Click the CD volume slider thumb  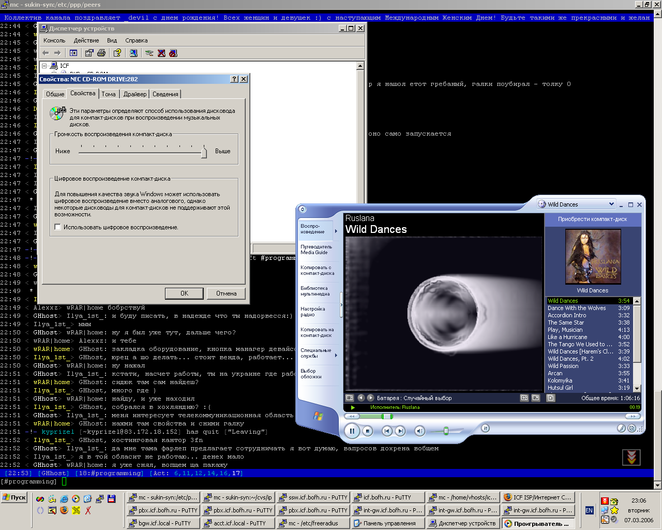(204, 152)
